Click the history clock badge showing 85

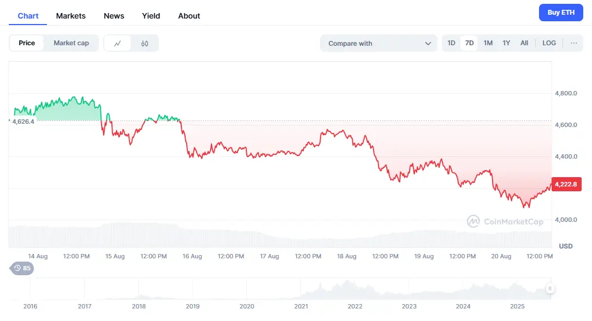pos(22,268)
